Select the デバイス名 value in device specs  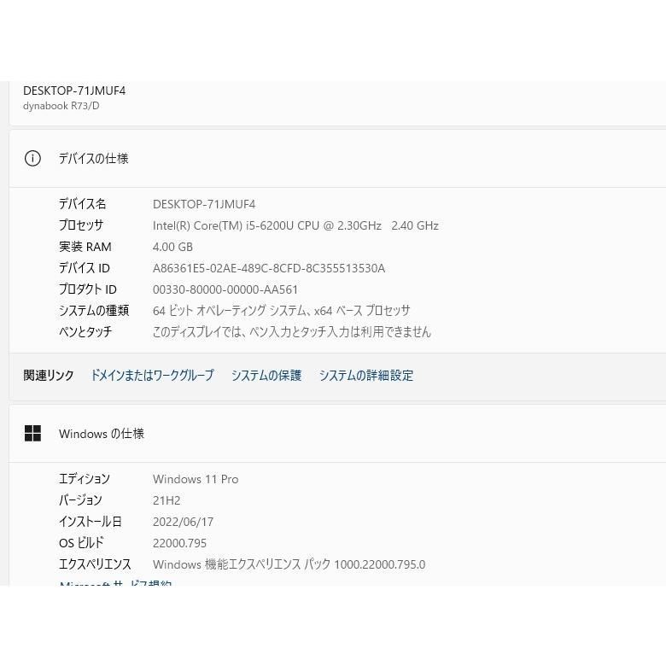[x=204, y=204]
